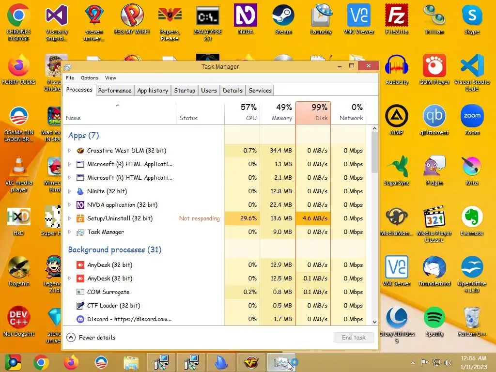Open the File menu

tap(70, 78)
